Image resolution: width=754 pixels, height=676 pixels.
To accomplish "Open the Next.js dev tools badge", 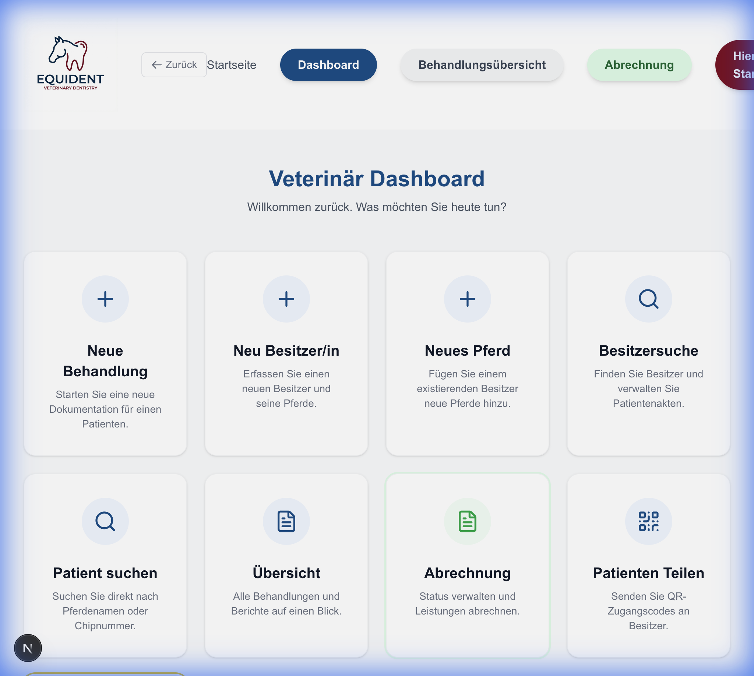I will pyautogui.click(x=28, y=648).
